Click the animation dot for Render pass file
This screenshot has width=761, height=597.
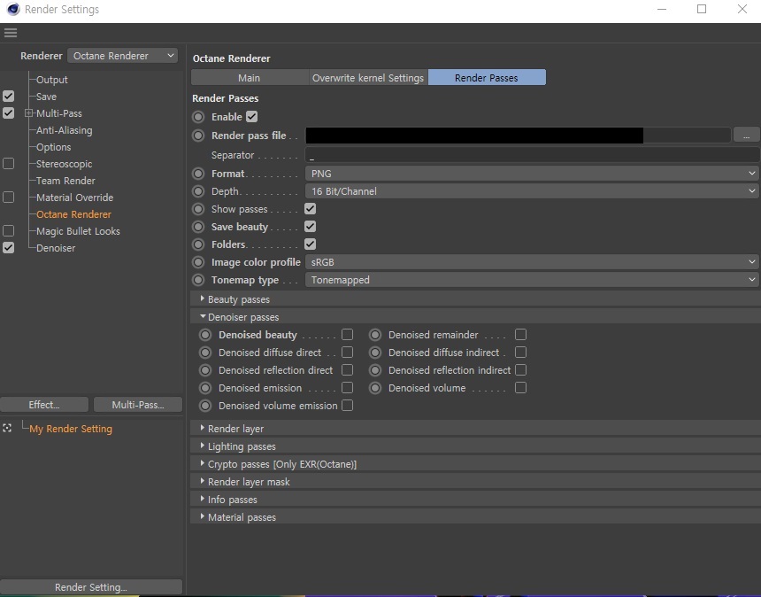click(x=198, y=136)
